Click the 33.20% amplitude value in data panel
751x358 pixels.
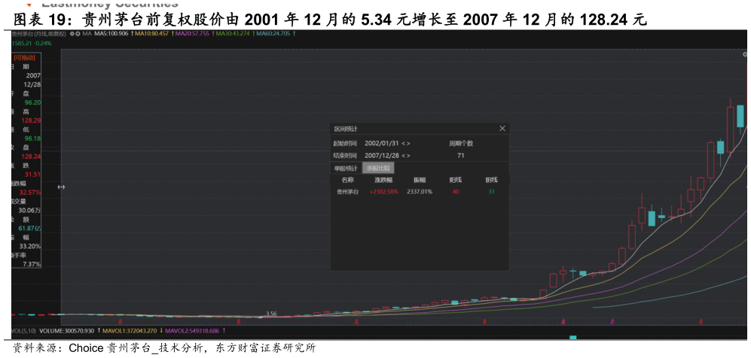(x=30, y=246)
